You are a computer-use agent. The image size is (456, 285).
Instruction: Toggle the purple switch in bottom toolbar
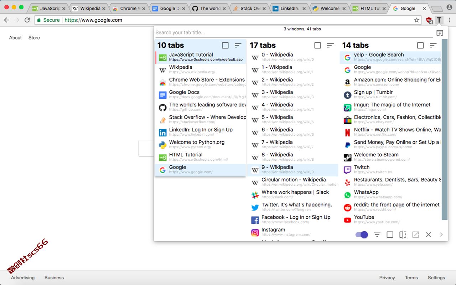coord(362,234)
